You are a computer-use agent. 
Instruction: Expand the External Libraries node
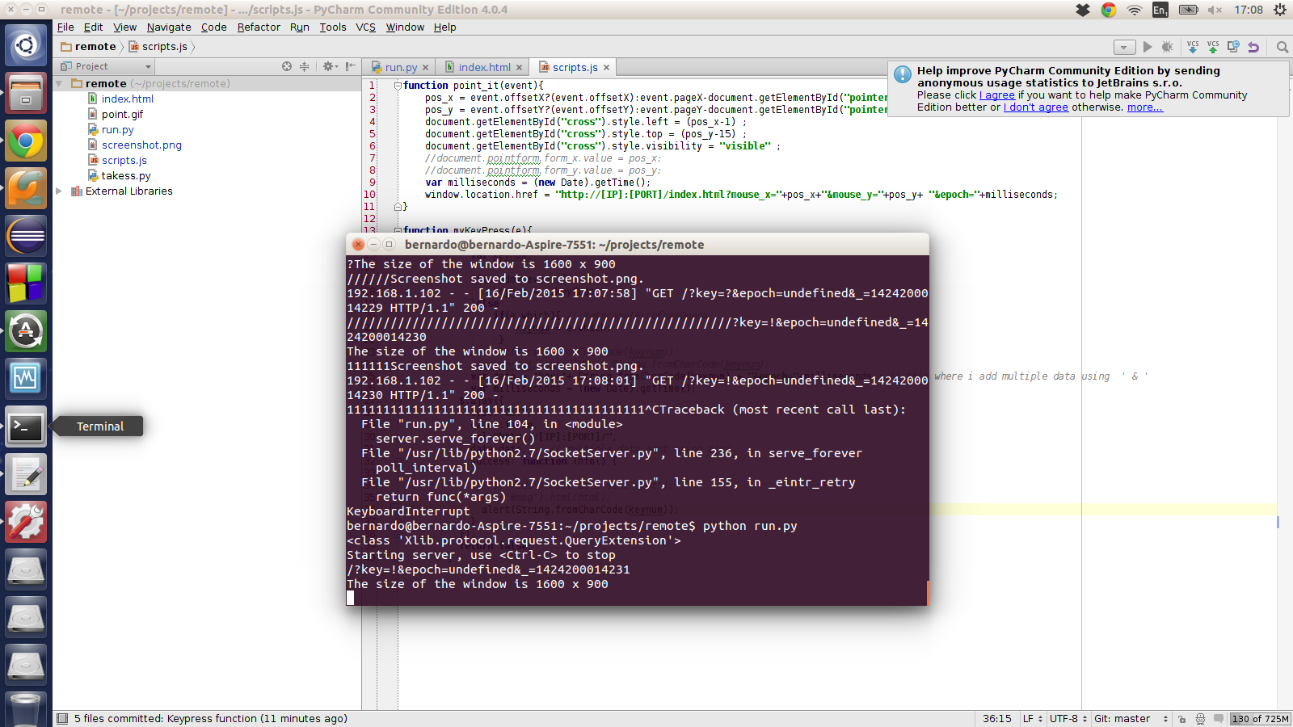tap(59, 191)
